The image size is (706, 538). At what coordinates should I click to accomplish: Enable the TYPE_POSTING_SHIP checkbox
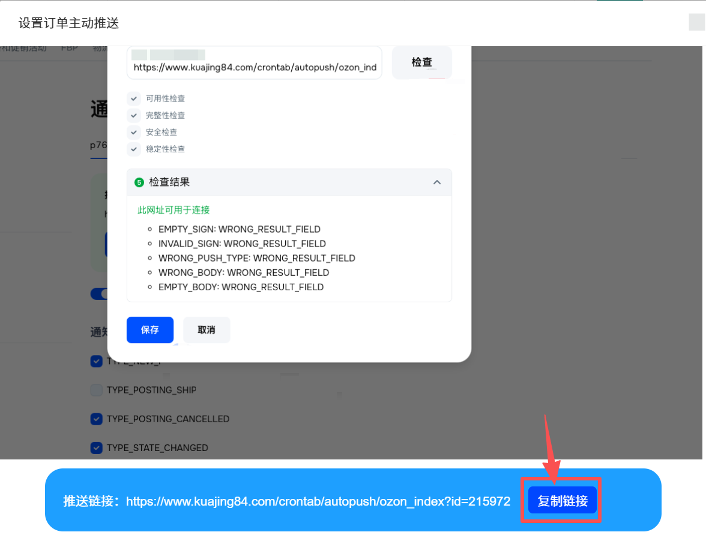click(96, 390)
